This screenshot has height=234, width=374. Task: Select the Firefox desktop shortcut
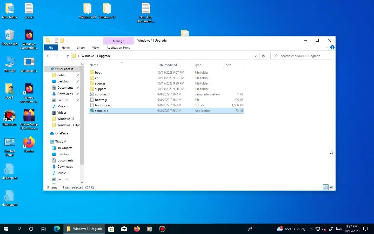click(x=29, y=145)
